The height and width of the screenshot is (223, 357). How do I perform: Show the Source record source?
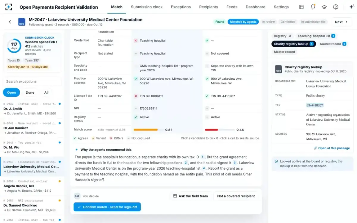(333, 44)
